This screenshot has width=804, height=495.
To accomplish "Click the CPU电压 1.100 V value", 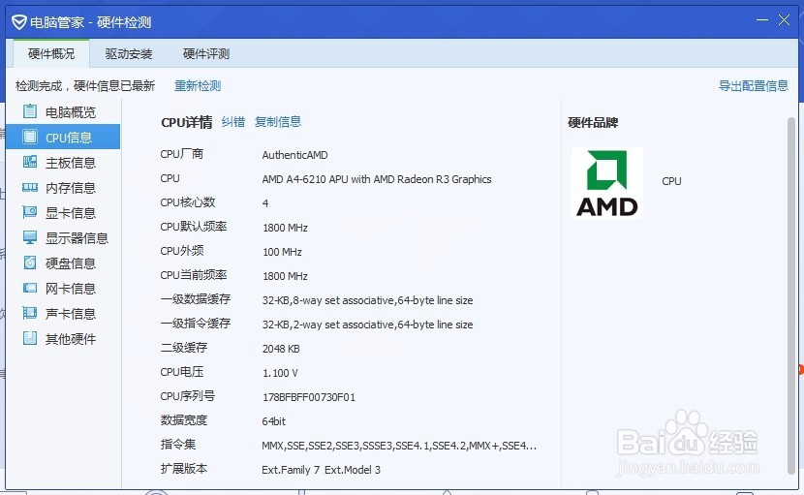I will coord(280,373).
